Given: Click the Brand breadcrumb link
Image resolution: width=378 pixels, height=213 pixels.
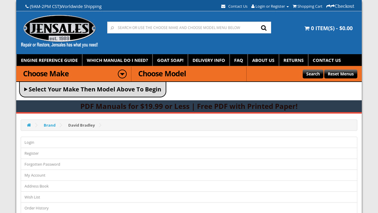Looking at the screenshot, I should tap(50, 125).
